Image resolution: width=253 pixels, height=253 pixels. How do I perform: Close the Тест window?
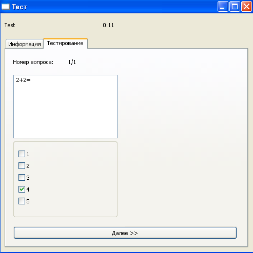click(x=246, y=7)
